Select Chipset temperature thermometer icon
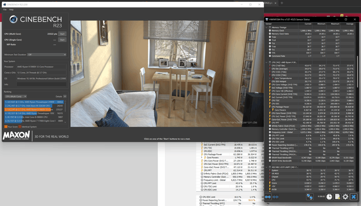The image size is (361, 206). pos(270,177)
